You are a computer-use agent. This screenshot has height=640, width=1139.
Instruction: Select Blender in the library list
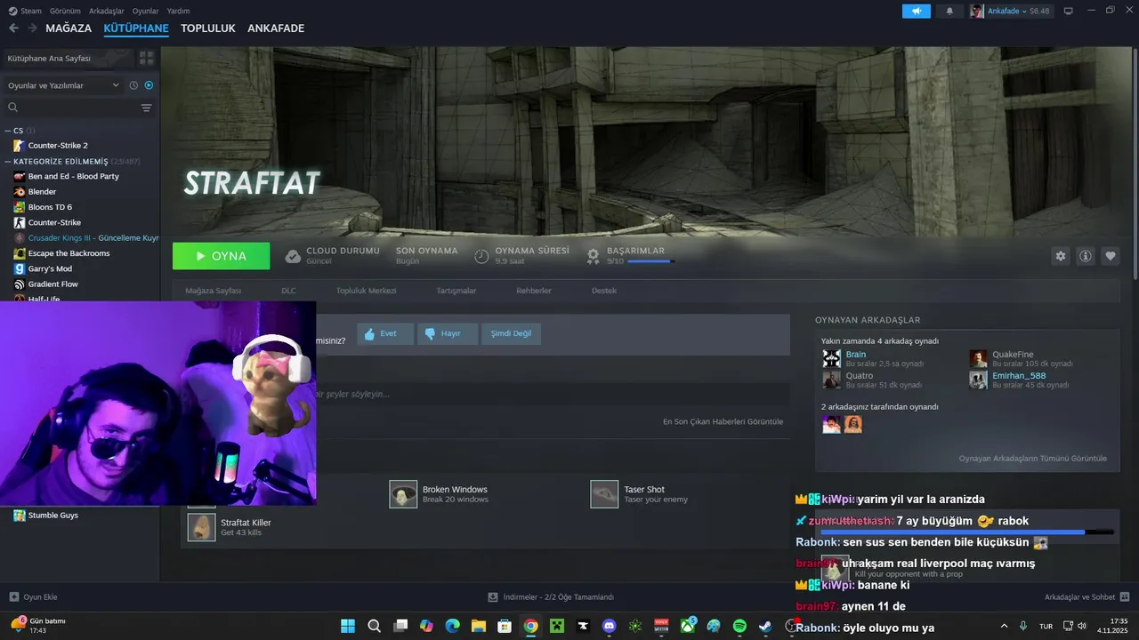pos(42,191)
